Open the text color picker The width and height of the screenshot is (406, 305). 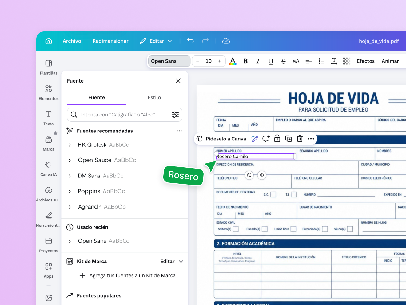(x=233, y=61)
